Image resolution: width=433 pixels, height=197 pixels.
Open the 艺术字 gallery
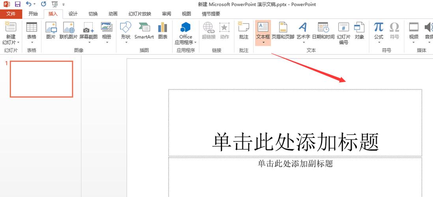click(303, 33)
